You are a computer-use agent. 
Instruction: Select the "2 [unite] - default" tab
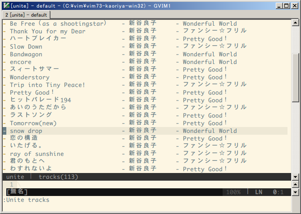(26, 15)
